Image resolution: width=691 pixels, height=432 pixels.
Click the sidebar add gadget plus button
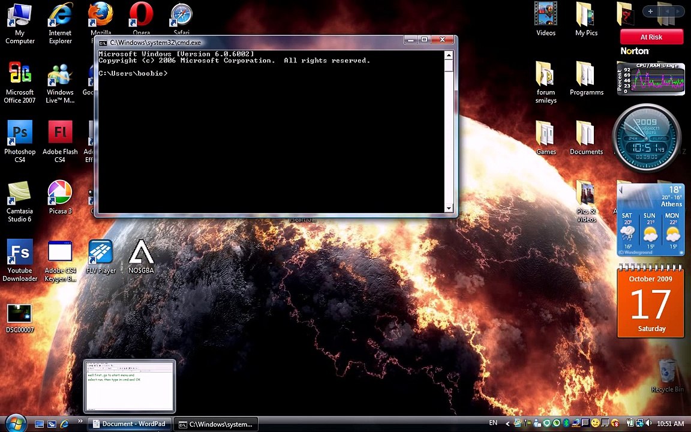click(x=650, y=11)
